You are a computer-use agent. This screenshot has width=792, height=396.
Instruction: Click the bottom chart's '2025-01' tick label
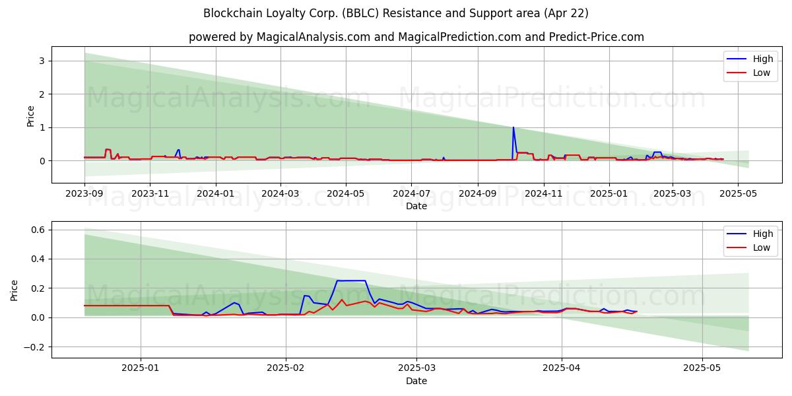(x=141, y=369)
